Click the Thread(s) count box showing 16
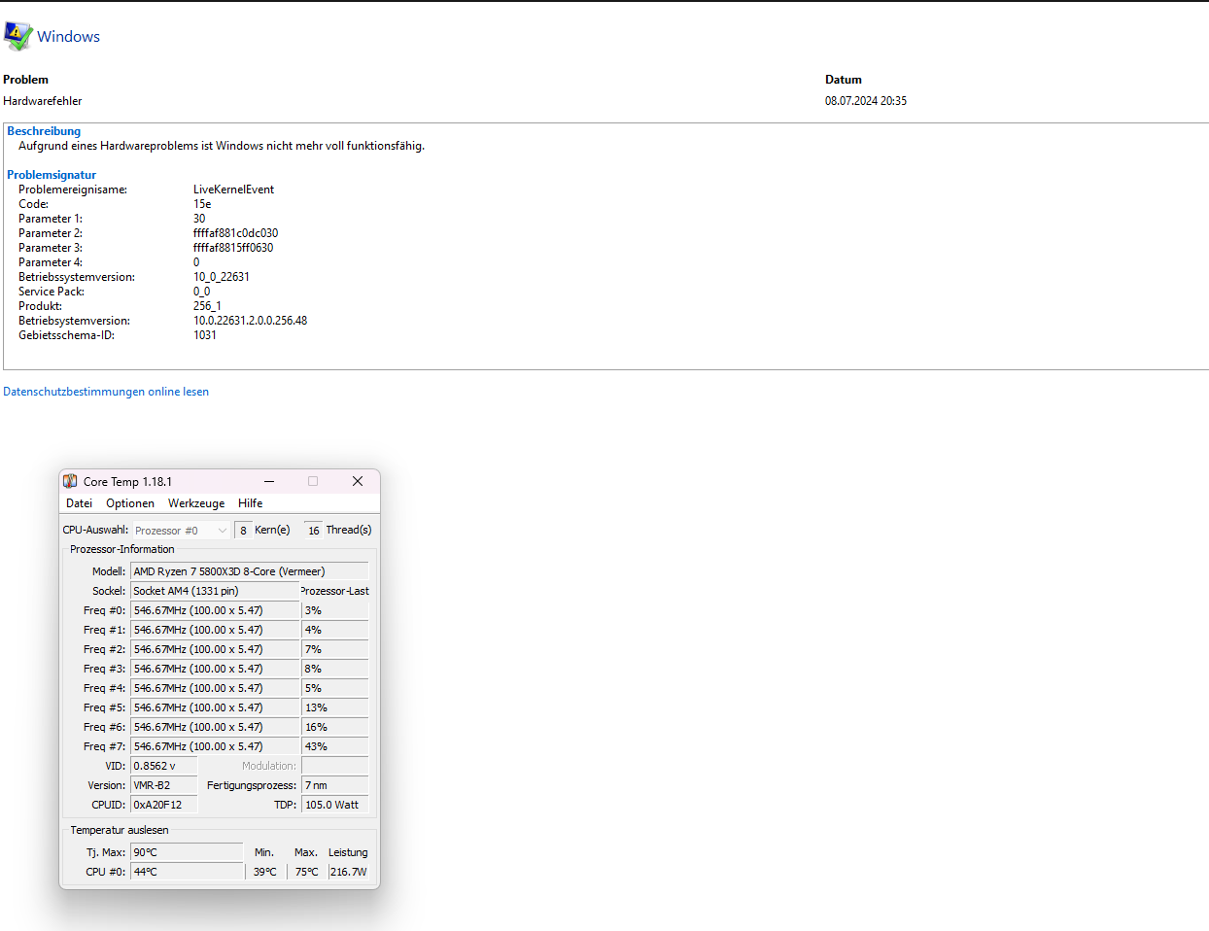This screenshot has width=1209, height=931. coord(313,531)
